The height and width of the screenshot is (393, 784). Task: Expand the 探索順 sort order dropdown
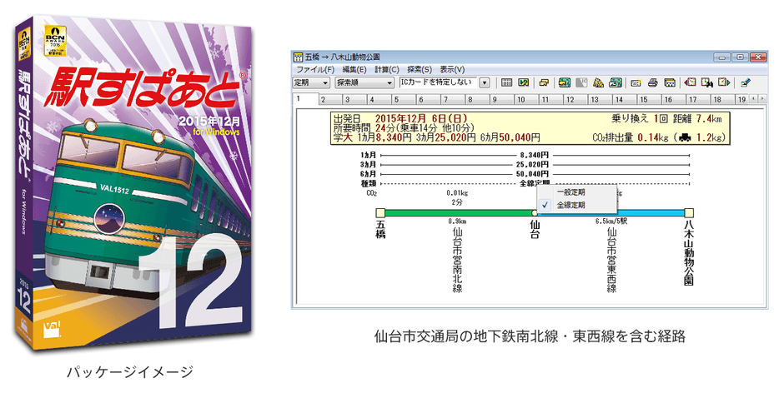[364, 82]
